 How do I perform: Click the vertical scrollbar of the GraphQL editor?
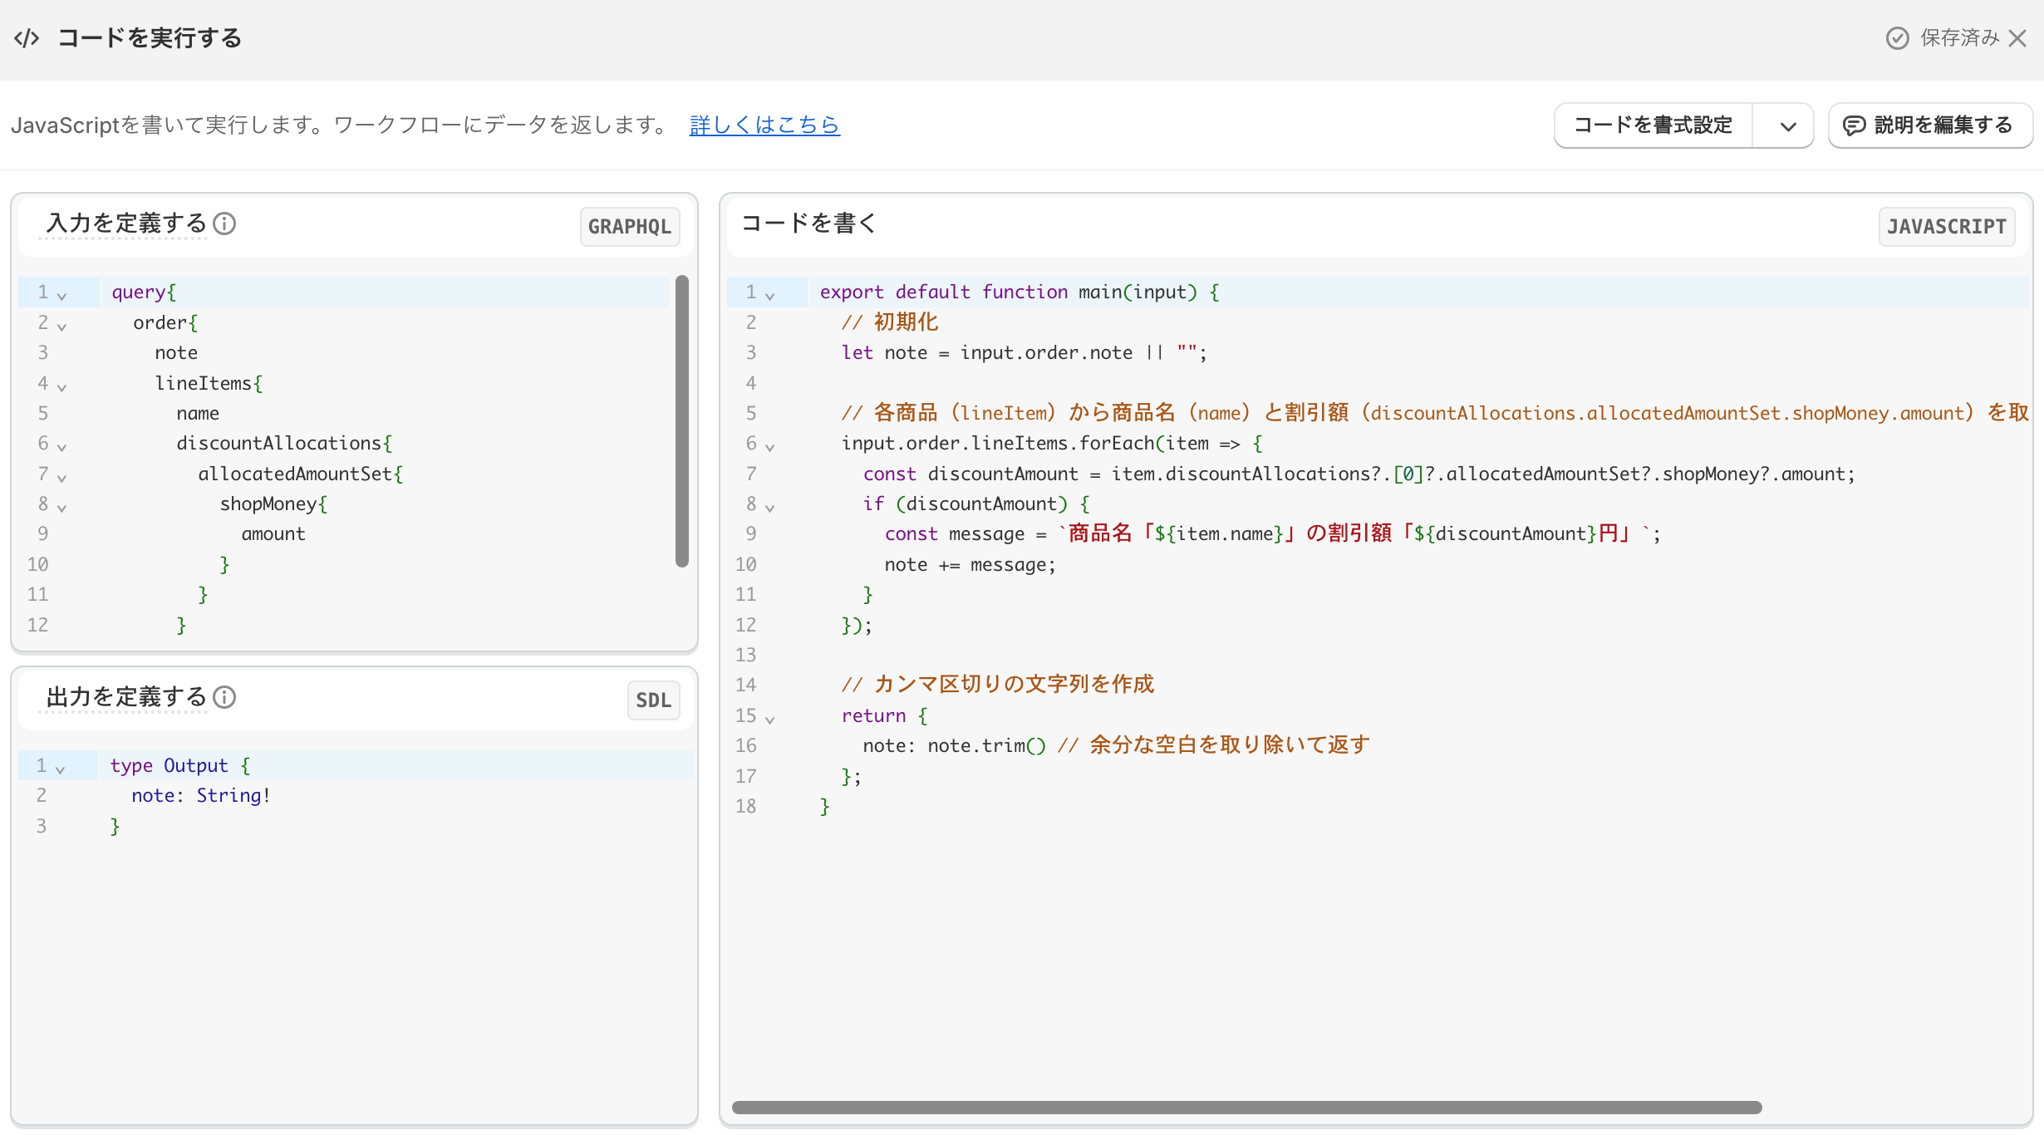click(x=682, y=421)
